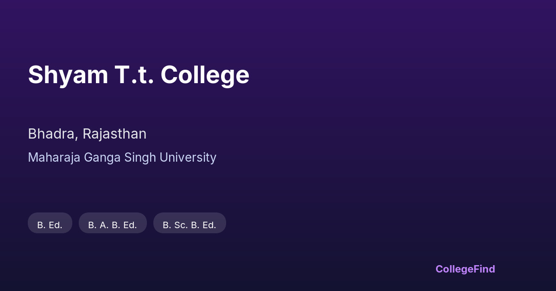This screenshot has width=556, height=291.
Task: Click Ganga Singh in the university name
Action: (120, 158)
